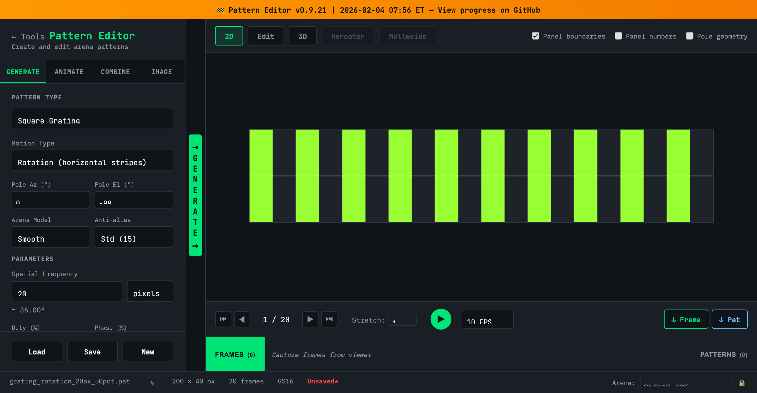This screenshot has width=757, height=393.
Task: Open the Pattern Type dropdown showing Square Grating
Action: click(x=92, y=119)
